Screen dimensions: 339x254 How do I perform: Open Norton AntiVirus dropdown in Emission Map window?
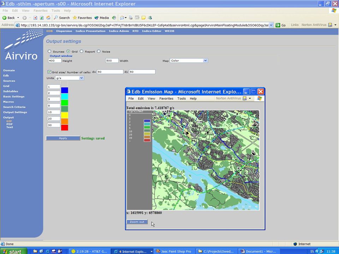[250, 98]
